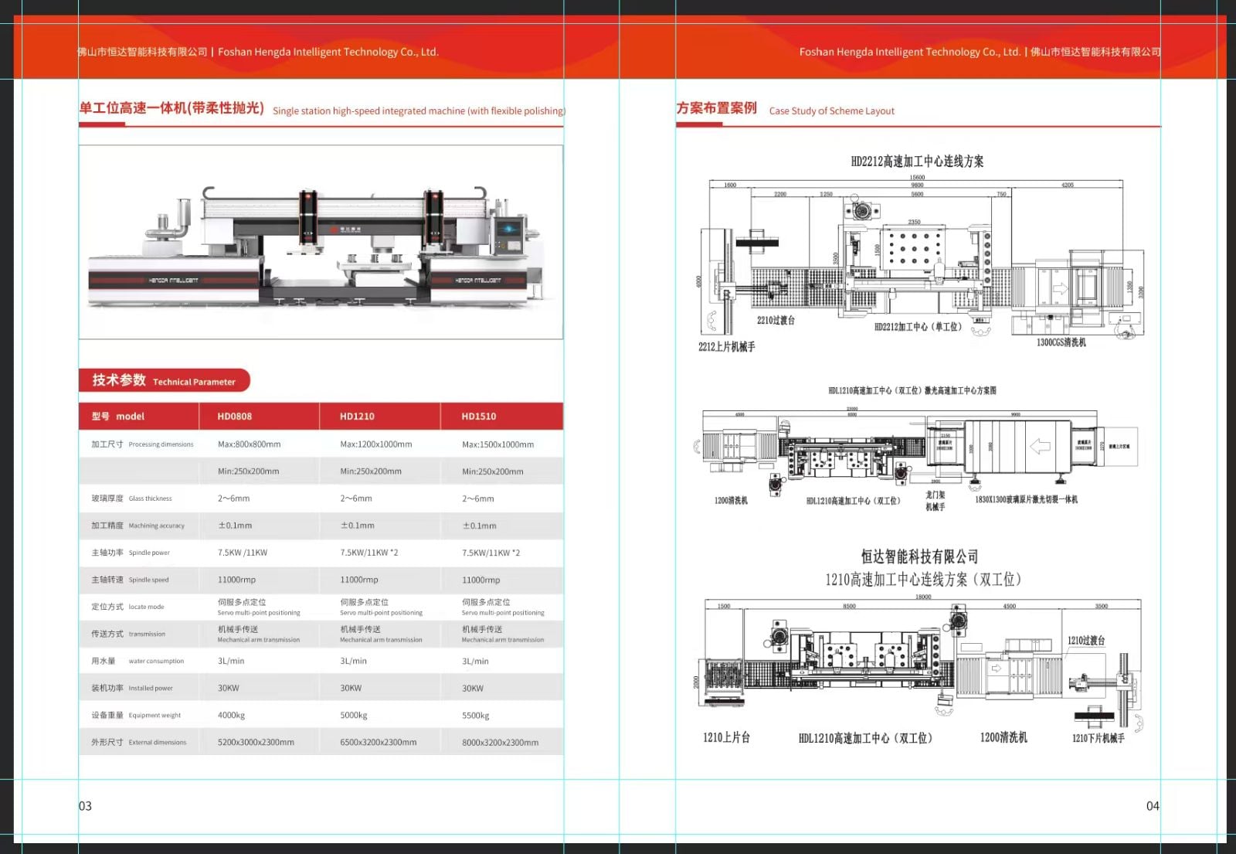
Task: Click the cell '5000kg'
Action: pos(354,715)
